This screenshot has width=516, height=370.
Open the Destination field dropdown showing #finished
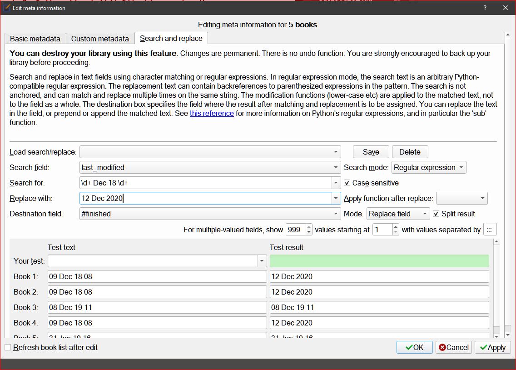coord(210,214)
